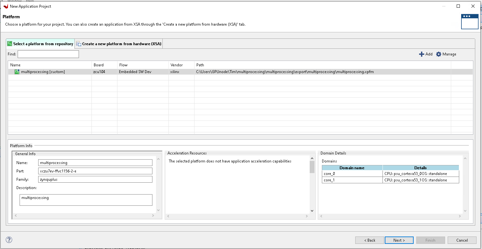Click Acceleration Resources scroll up arrow
The image size is (482, 249).
[312, 158]
